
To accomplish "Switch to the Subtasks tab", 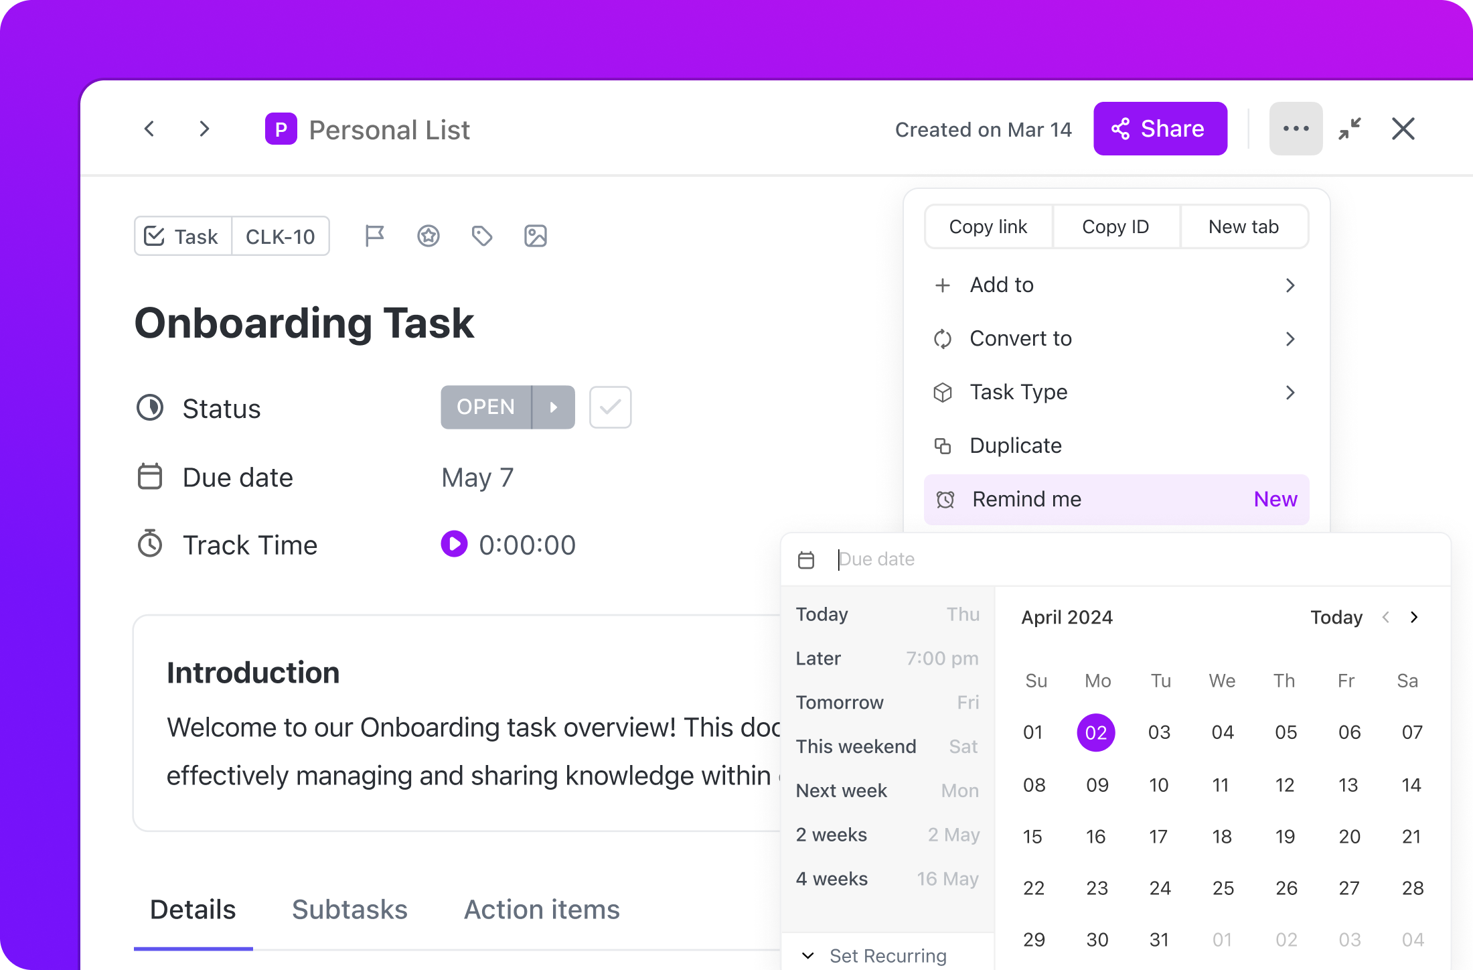I will coord(350,909).
